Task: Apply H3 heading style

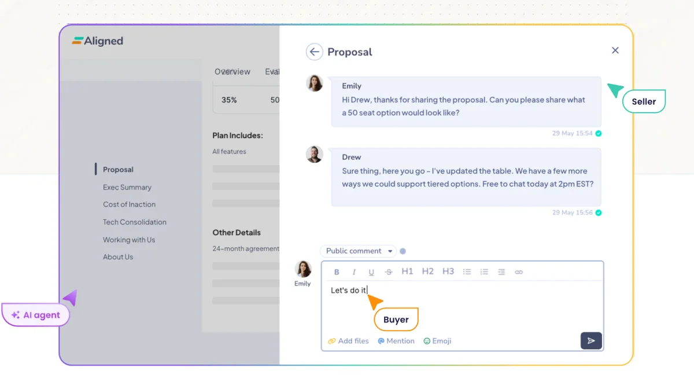Action: (x=448, y=272)
